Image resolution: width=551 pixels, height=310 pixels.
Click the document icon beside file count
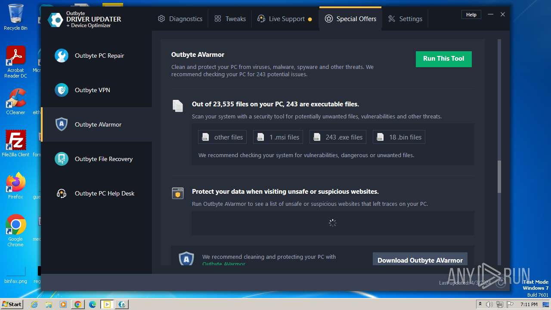(178, 106)
